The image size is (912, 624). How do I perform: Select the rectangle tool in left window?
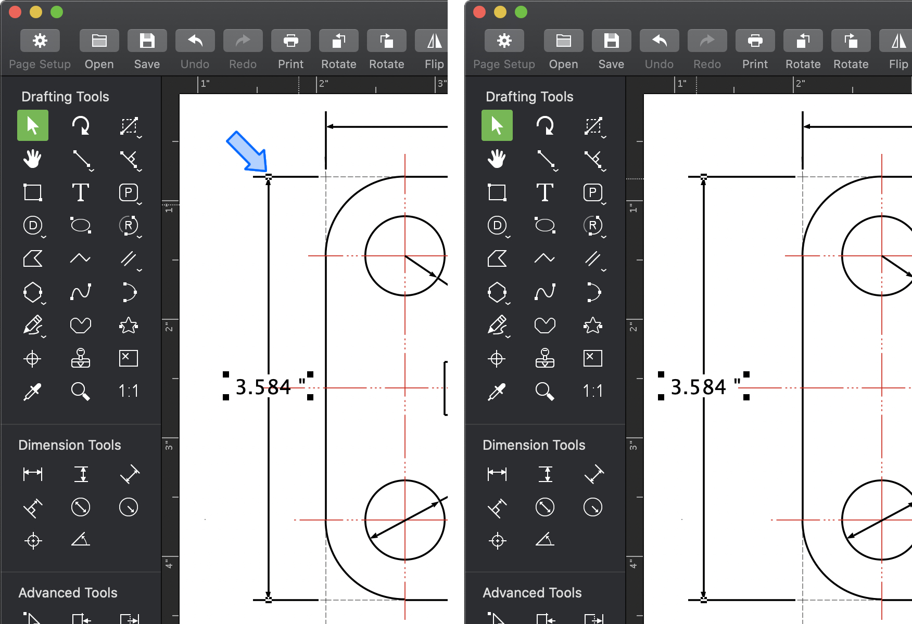coord(33,192)
